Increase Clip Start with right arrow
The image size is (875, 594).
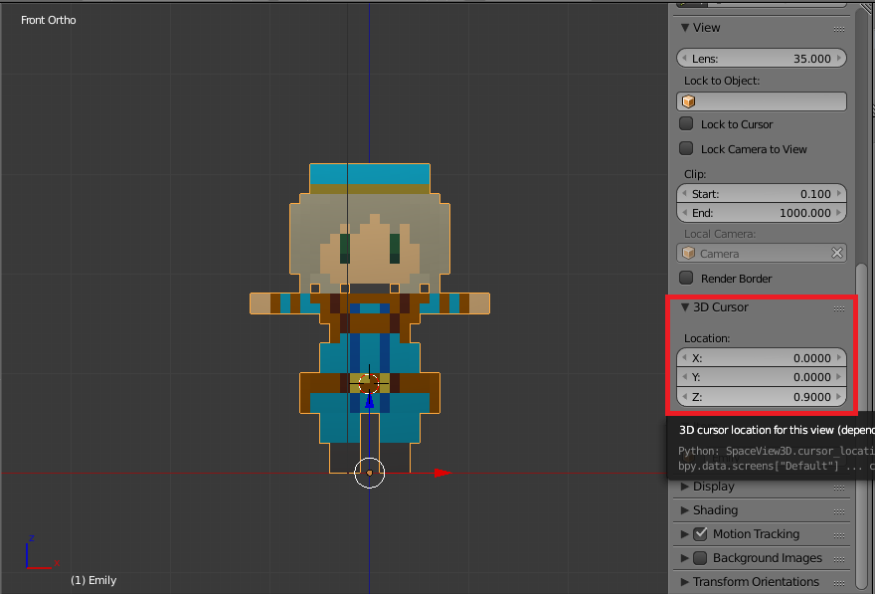coord(839,194)
